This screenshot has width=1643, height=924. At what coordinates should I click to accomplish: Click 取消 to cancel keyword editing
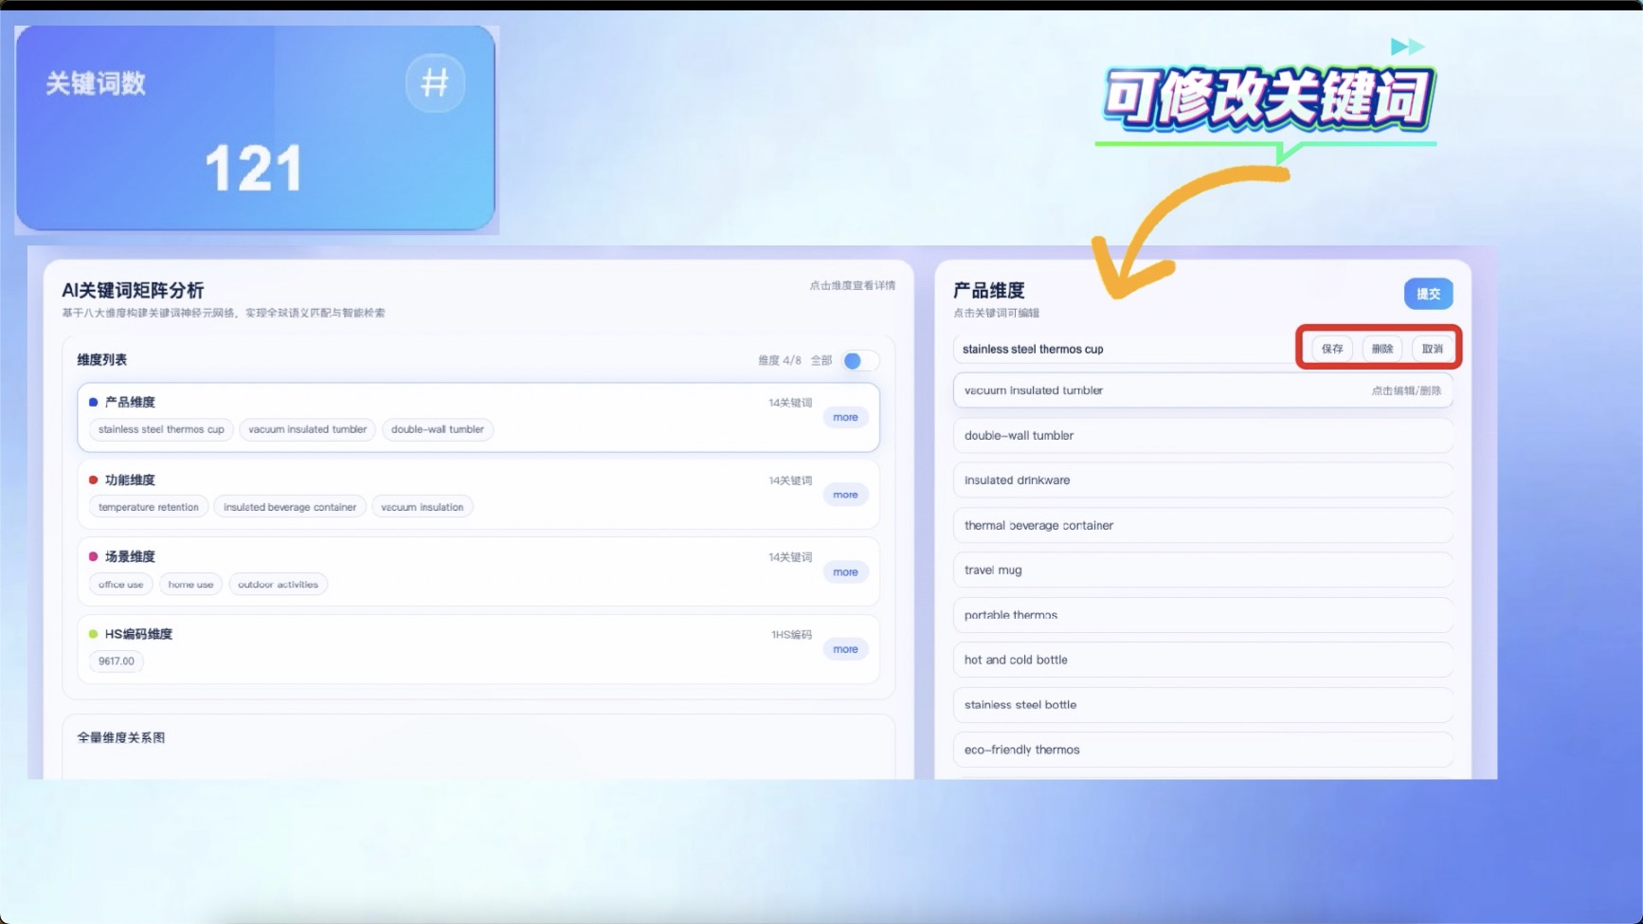pyautogui.click(x=1432, y=349)
